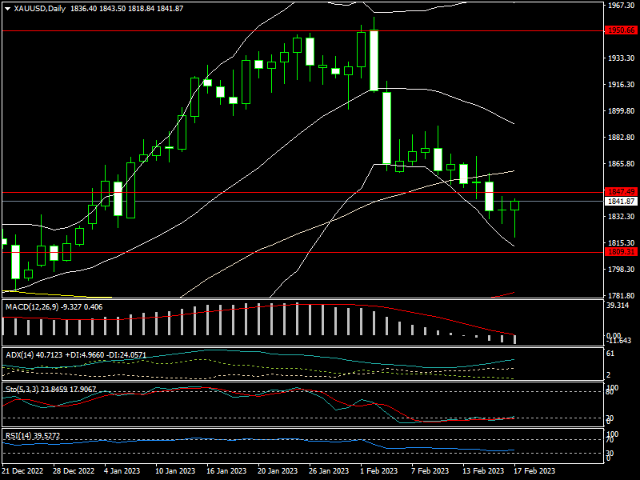This screenshot has height=480, width=640.
Task: Click the 21 Dec 2022 date label
Action: coord(22,470)
